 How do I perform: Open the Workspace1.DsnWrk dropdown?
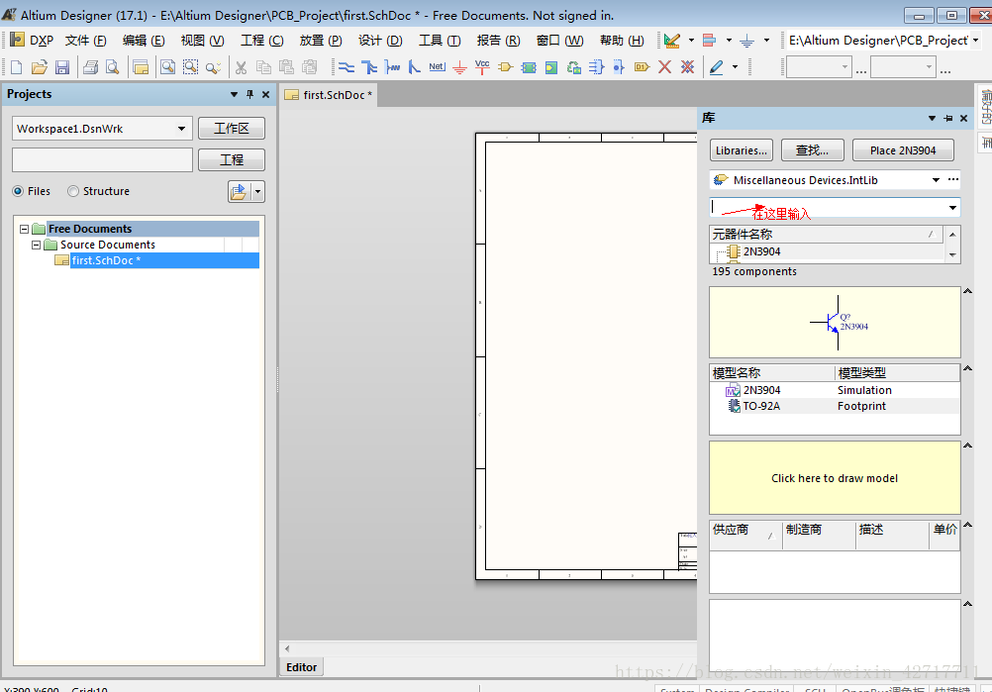(x=181, y=129)
